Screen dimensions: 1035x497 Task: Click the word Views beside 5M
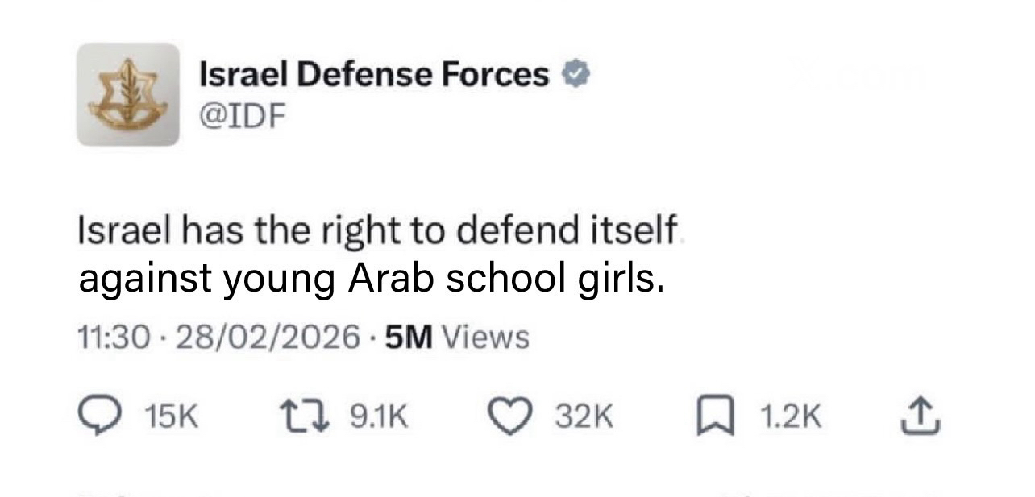pos(486,337)
